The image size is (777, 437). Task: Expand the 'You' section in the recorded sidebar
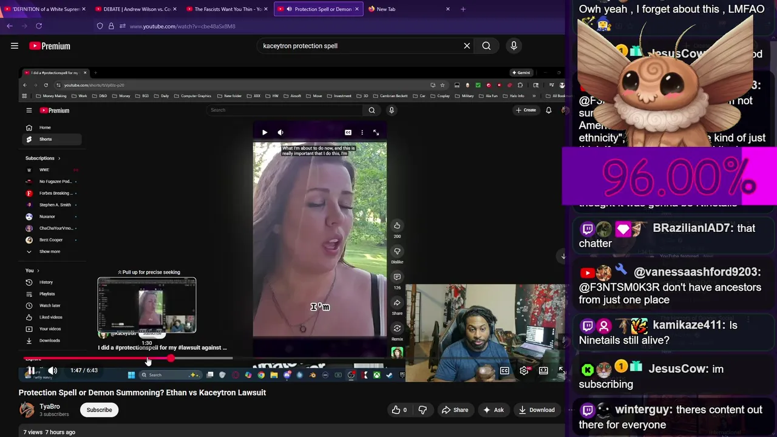tap(32, 270)
